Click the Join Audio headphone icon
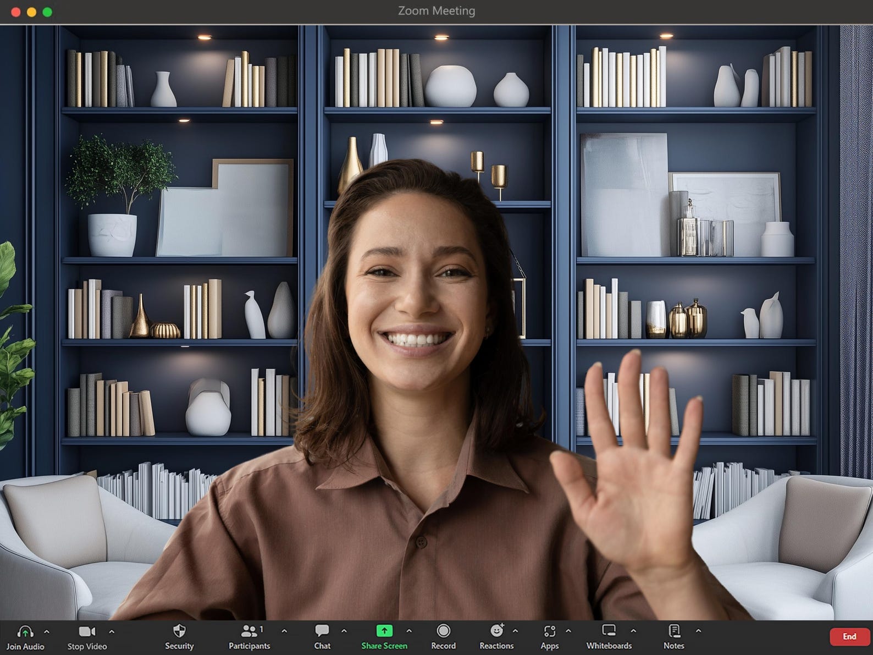 [x=25, y=631]
